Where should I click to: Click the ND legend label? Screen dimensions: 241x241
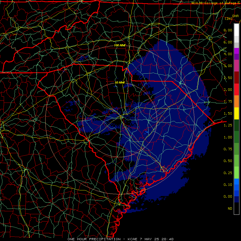[230, 209]
